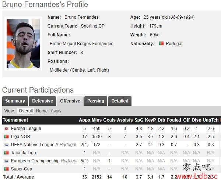This screenshot has height=180, width=221.
Task: Click the UEFA Nations League row icon
Action: (6, 145)
